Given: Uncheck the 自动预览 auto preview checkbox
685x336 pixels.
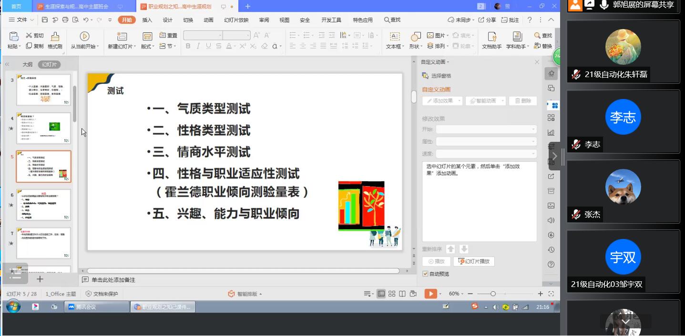Looking at the screenshot, I should click(425, 274).
